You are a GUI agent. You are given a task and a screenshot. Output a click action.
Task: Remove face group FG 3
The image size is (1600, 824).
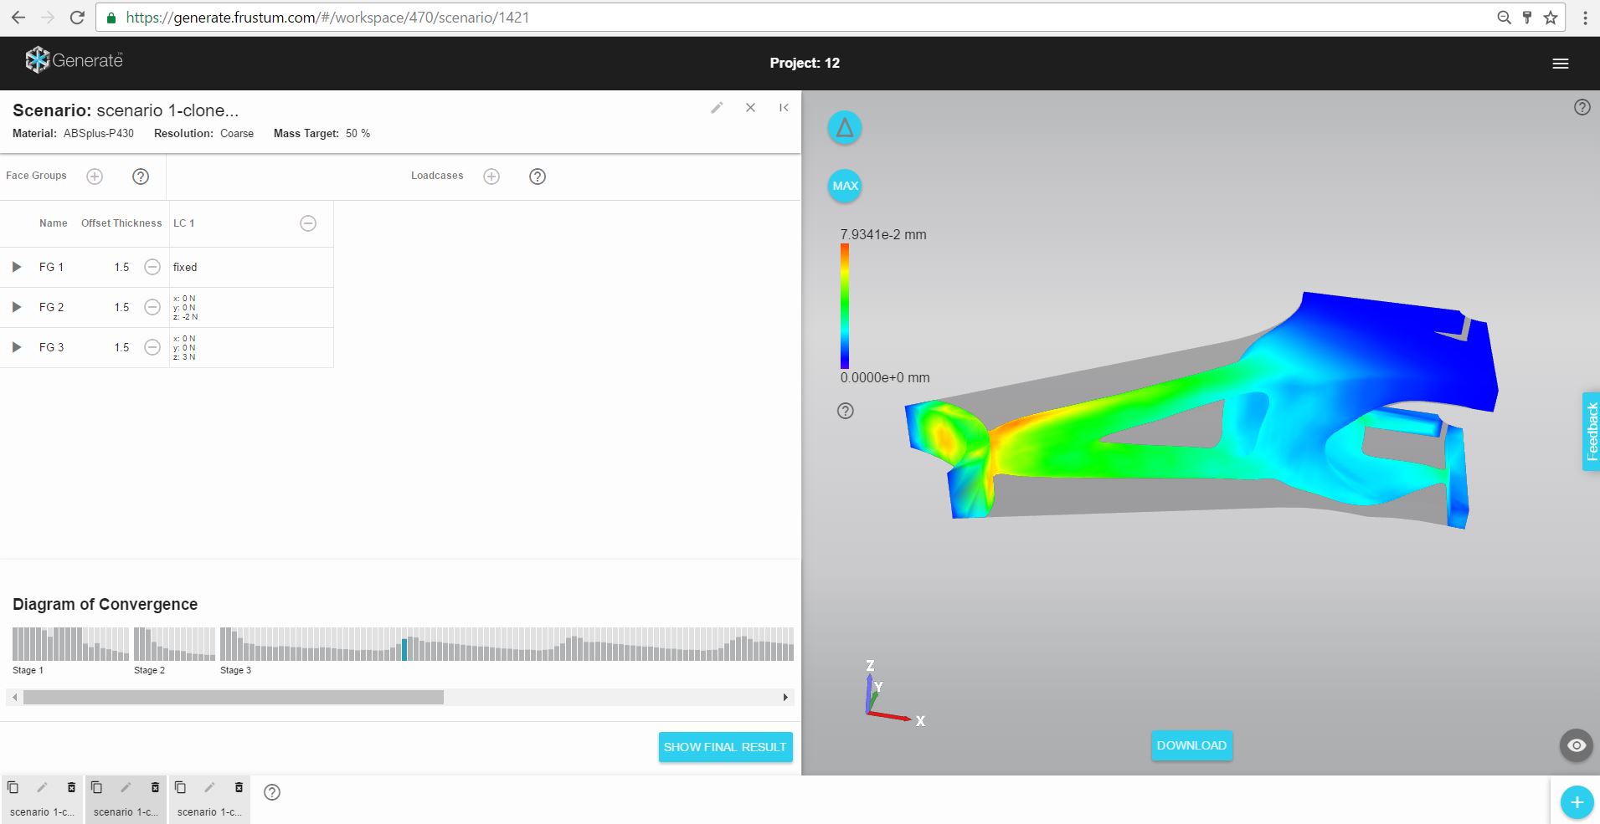(152, 347)
